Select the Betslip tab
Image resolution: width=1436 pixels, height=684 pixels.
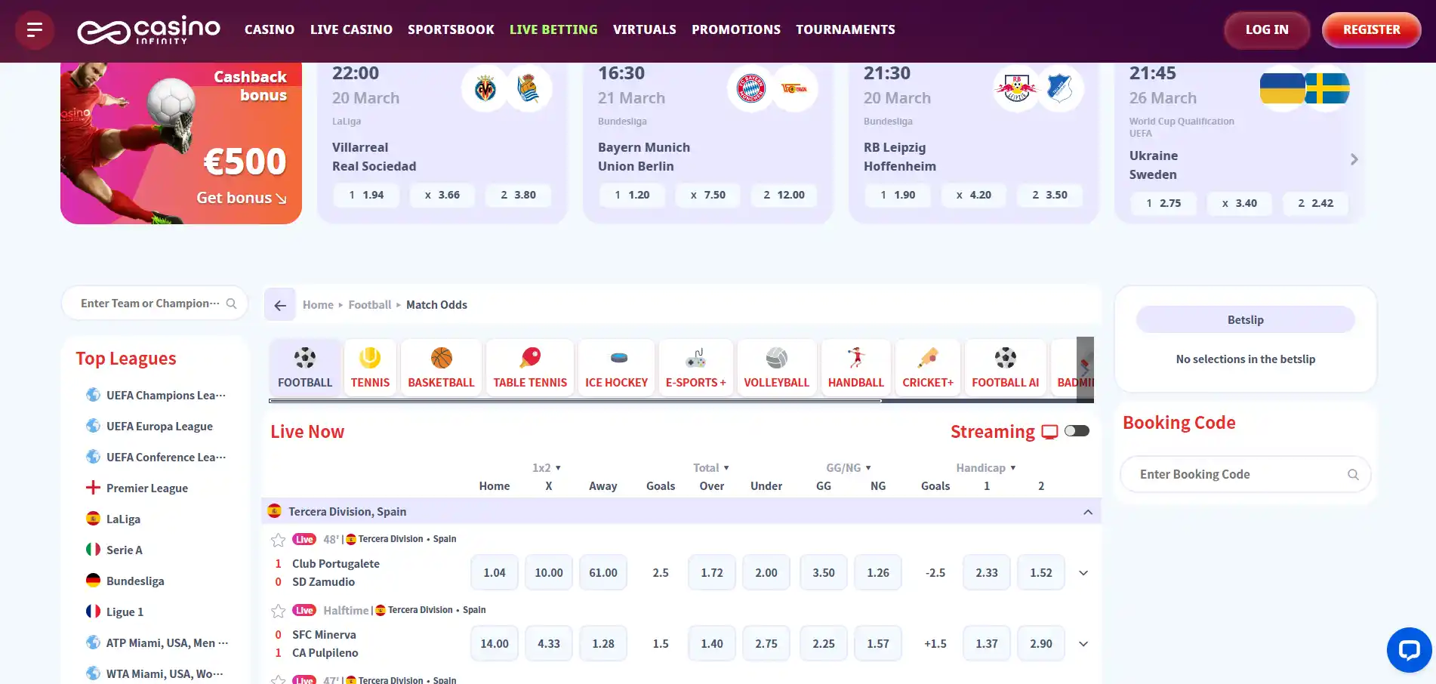(1246, 320)
